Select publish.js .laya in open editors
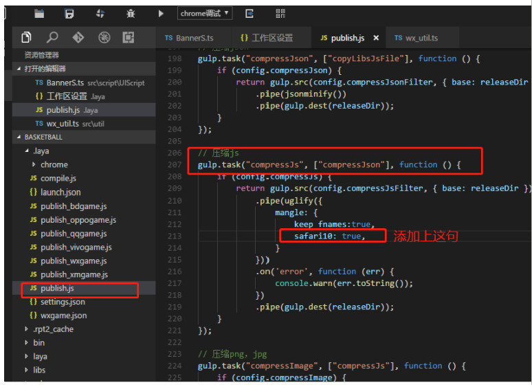The height and width of the screenshot is (385, 532). coord(84,110)
